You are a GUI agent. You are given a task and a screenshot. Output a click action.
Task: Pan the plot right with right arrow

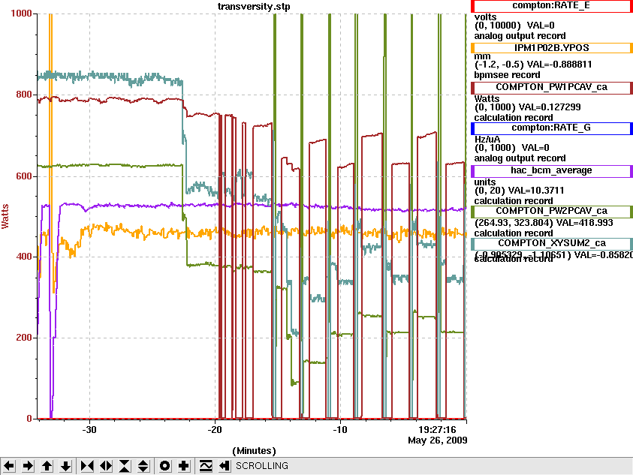click(x=28, y=466)
